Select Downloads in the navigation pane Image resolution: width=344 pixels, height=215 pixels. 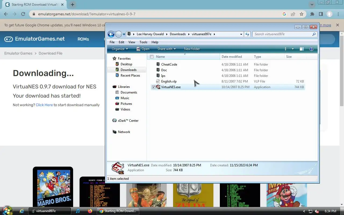pyautogui.click(x=128, y=70)
